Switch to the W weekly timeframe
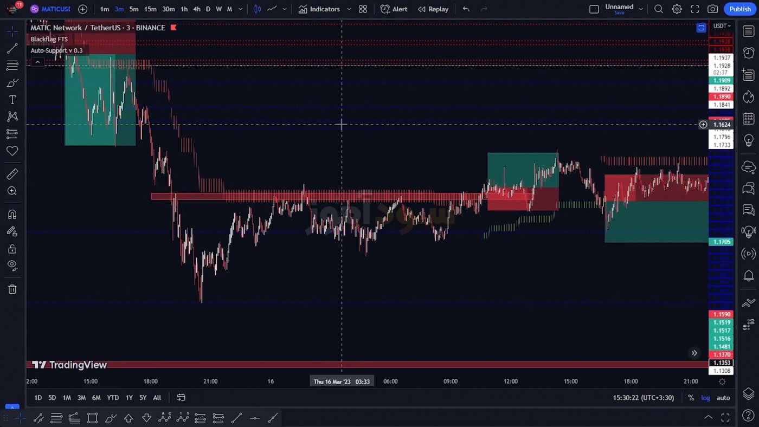This screenshot has width=759, height=427. 219,9
